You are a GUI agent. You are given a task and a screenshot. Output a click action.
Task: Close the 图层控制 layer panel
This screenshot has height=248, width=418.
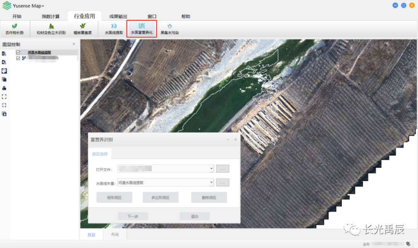tap(74, 44)
